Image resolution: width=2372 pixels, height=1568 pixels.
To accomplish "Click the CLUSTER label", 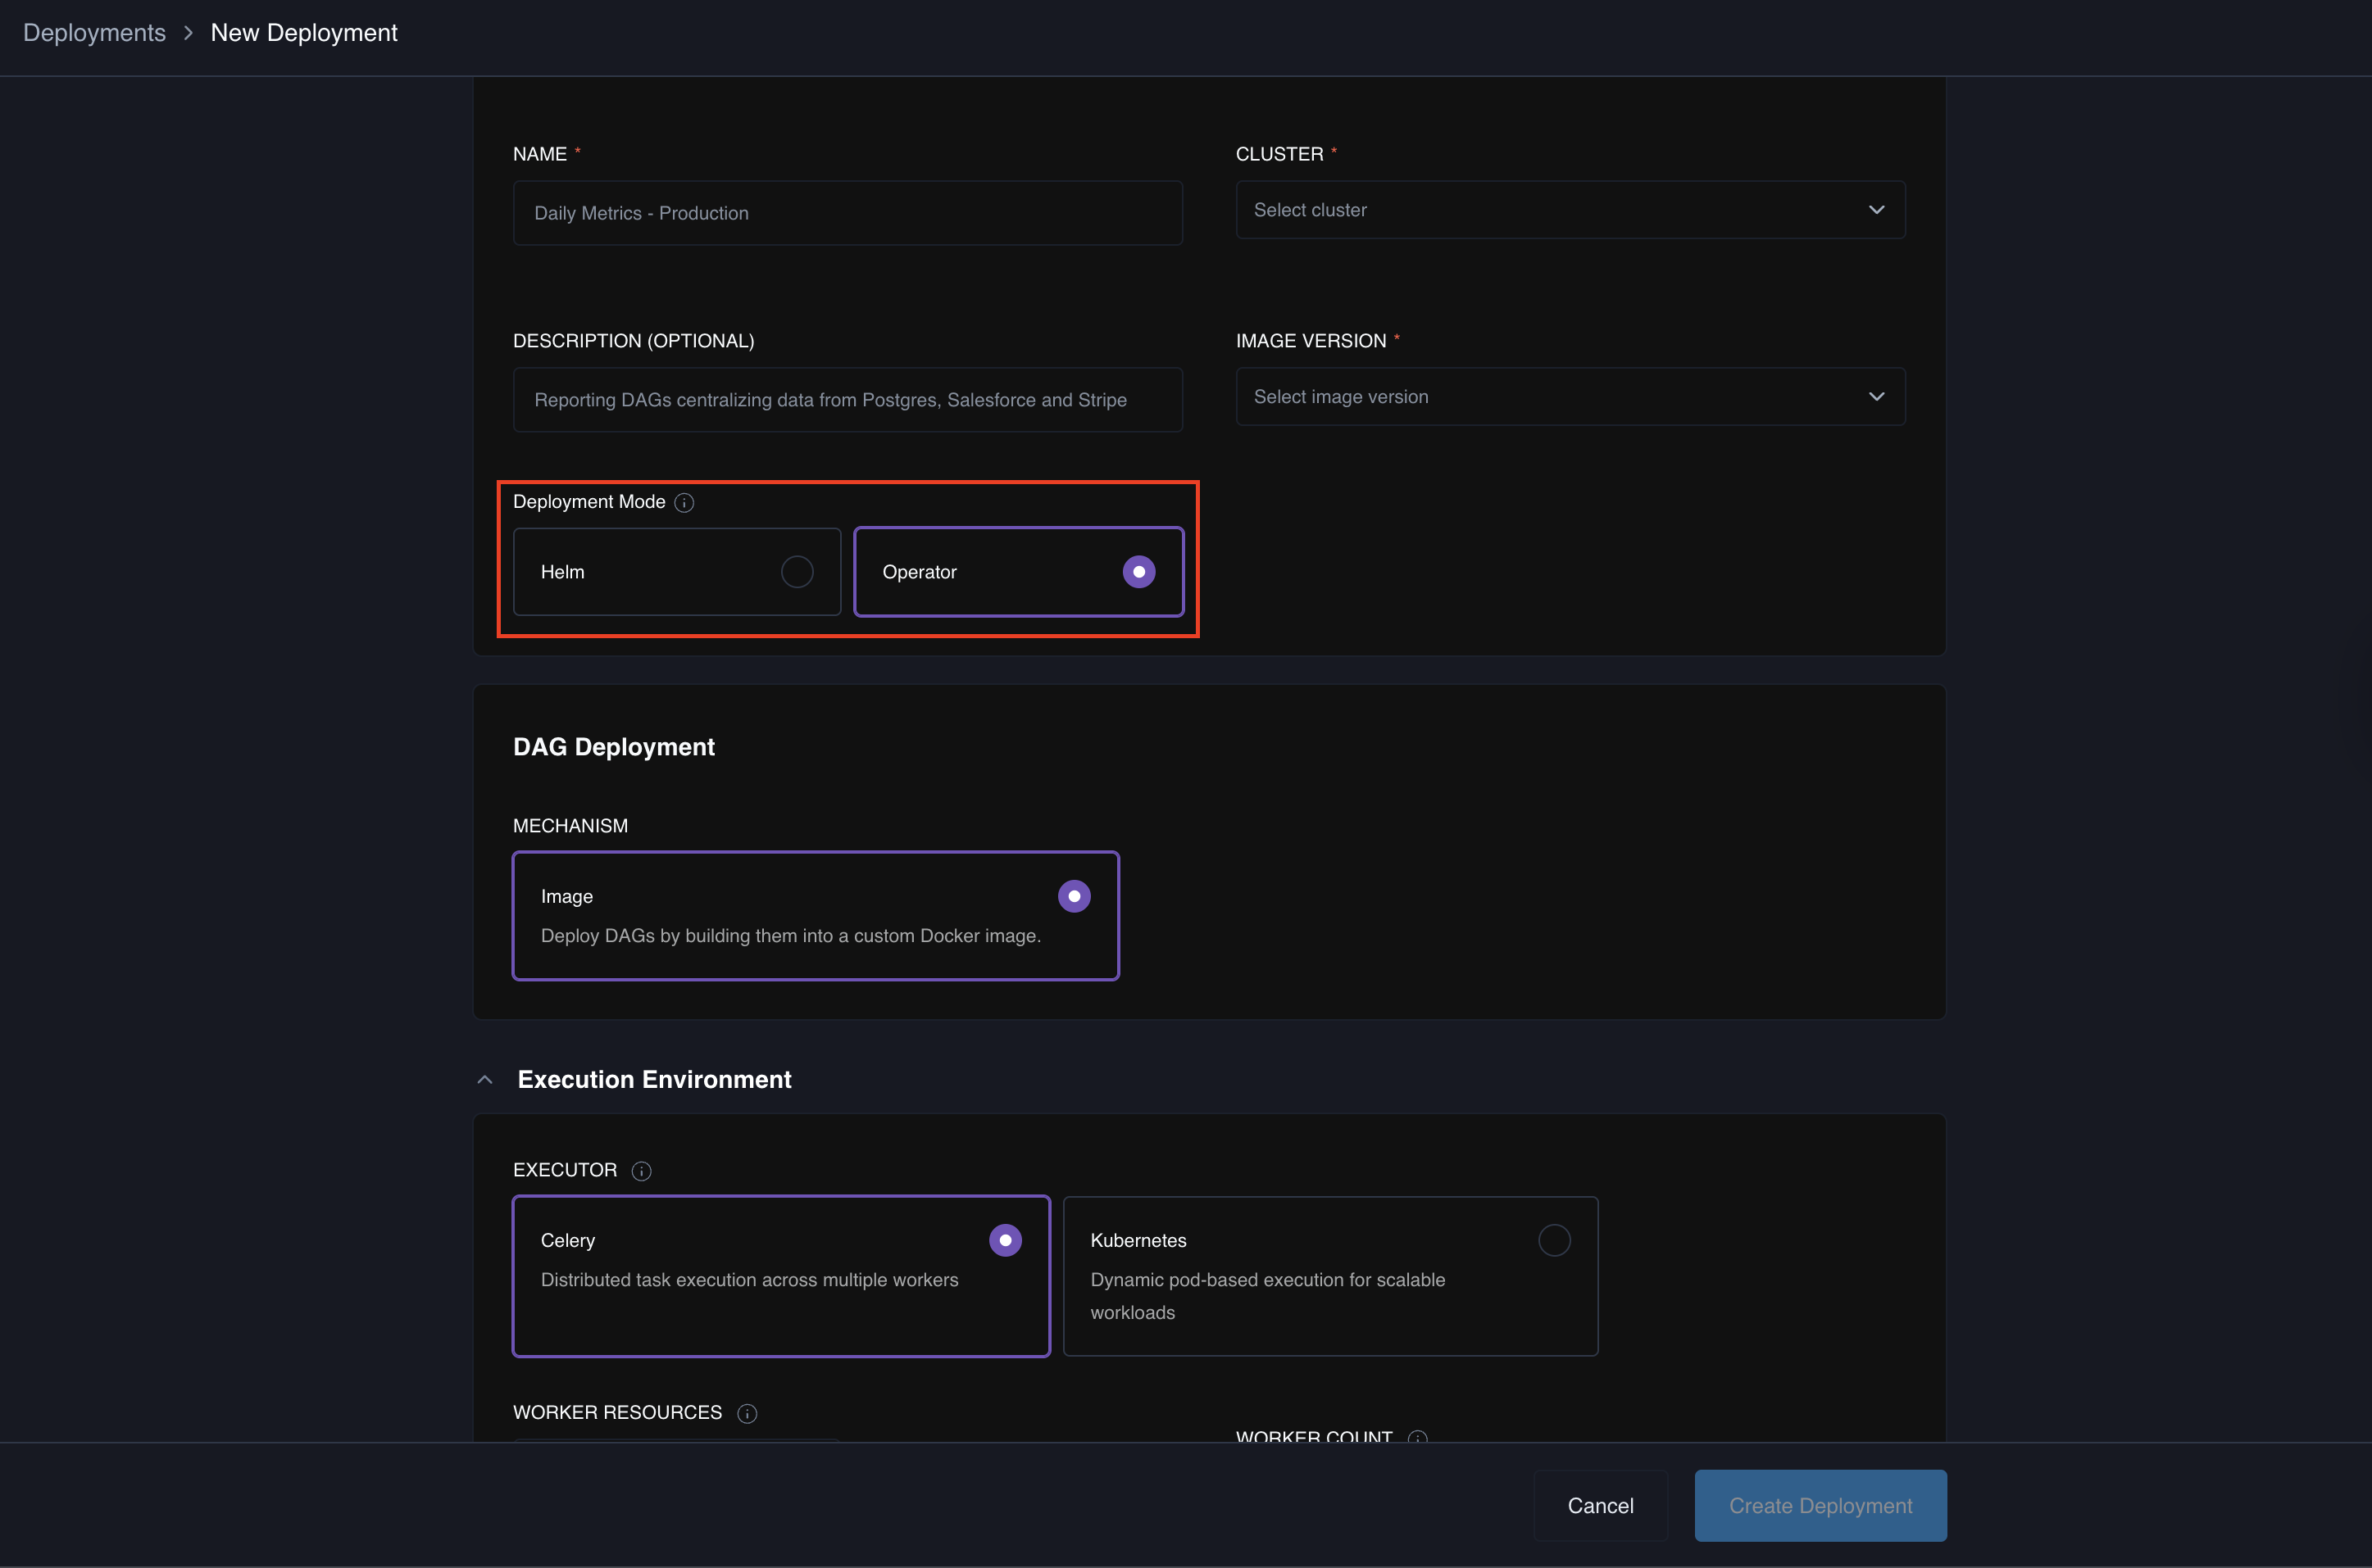I will point(1279,154).
